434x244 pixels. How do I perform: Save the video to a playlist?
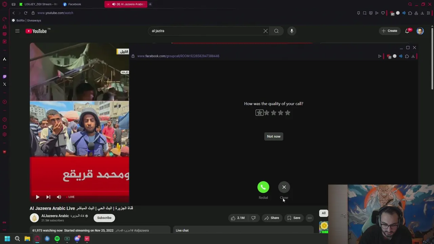pyautogui.click(x=294, y=218)
